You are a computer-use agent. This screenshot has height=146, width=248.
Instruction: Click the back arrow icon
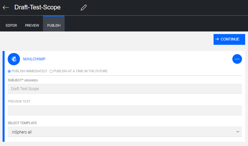click(6, 7)
